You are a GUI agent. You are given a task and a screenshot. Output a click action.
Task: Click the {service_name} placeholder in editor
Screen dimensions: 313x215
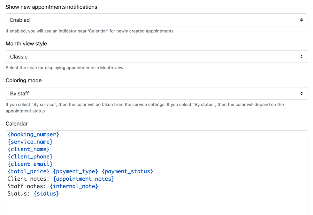30,142
